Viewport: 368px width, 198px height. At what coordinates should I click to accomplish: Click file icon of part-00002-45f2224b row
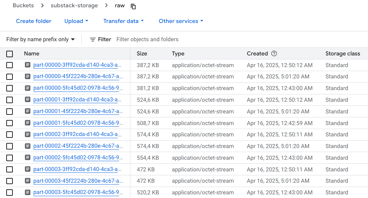click(x=27, y=146)
